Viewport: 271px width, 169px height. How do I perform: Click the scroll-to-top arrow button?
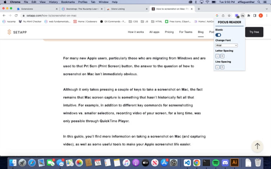(x=257, y=146)
